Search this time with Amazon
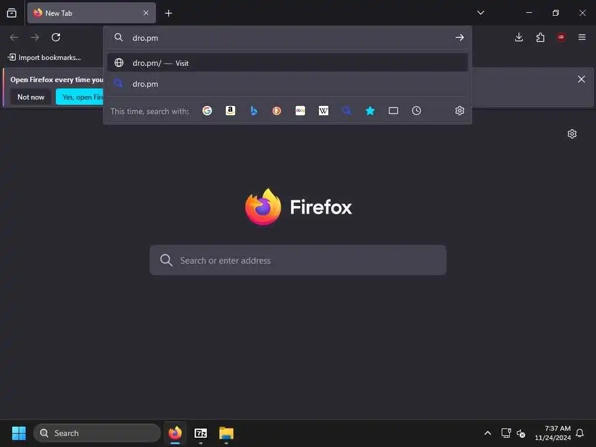This screenshot has width=596, height=447. pyautogui.click(x=230, y=111)
